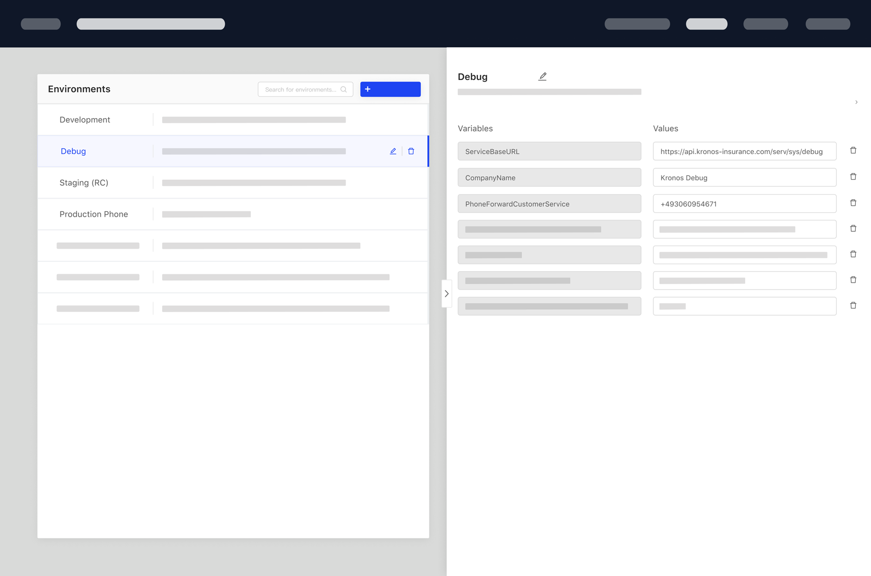Click the +493060954671 value field

[745, 204]
